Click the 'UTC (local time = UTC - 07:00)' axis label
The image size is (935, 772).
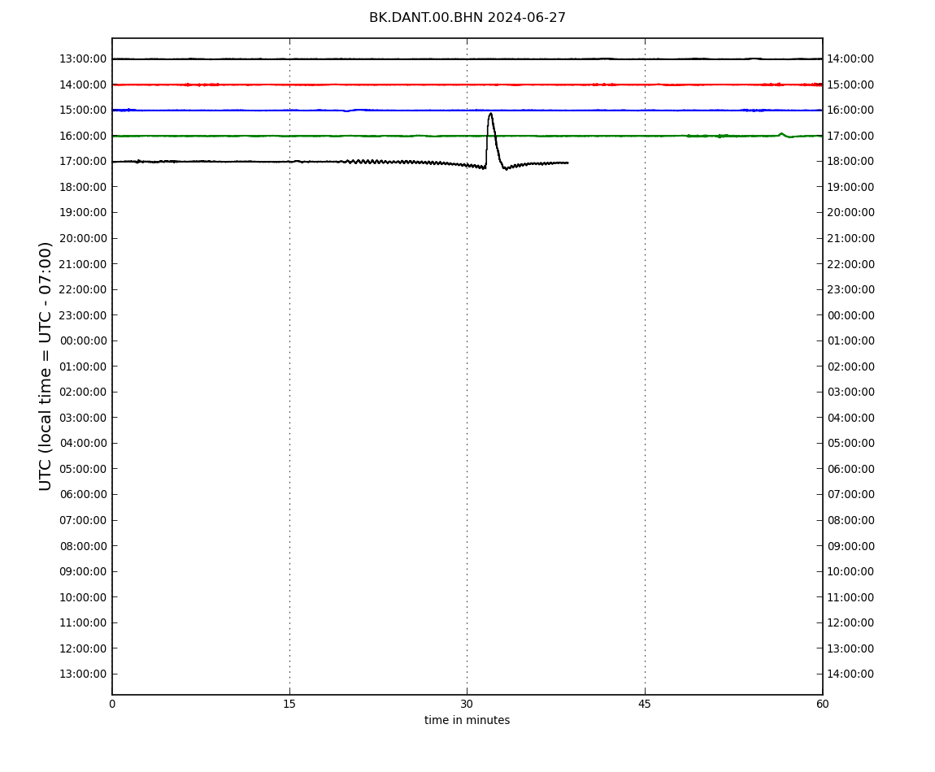coord(46,366)
